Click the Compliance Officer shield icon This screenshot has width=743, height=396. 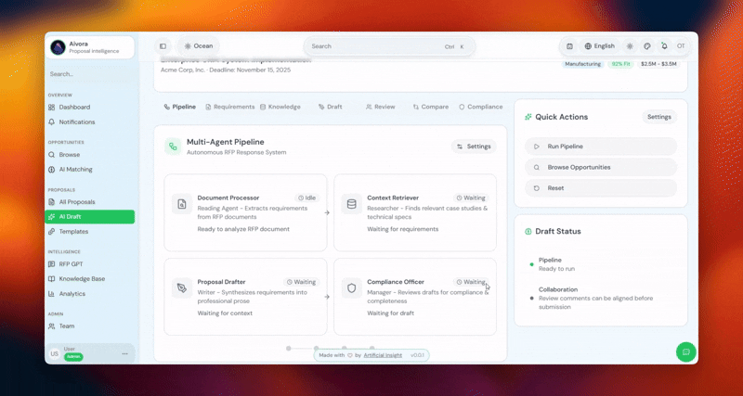[352, 288]
